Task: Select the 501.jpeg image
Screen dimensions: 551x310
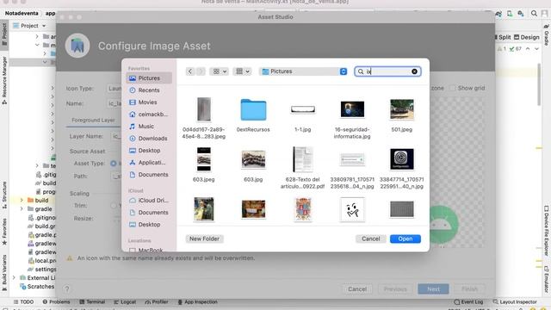Action: [402, 115]
